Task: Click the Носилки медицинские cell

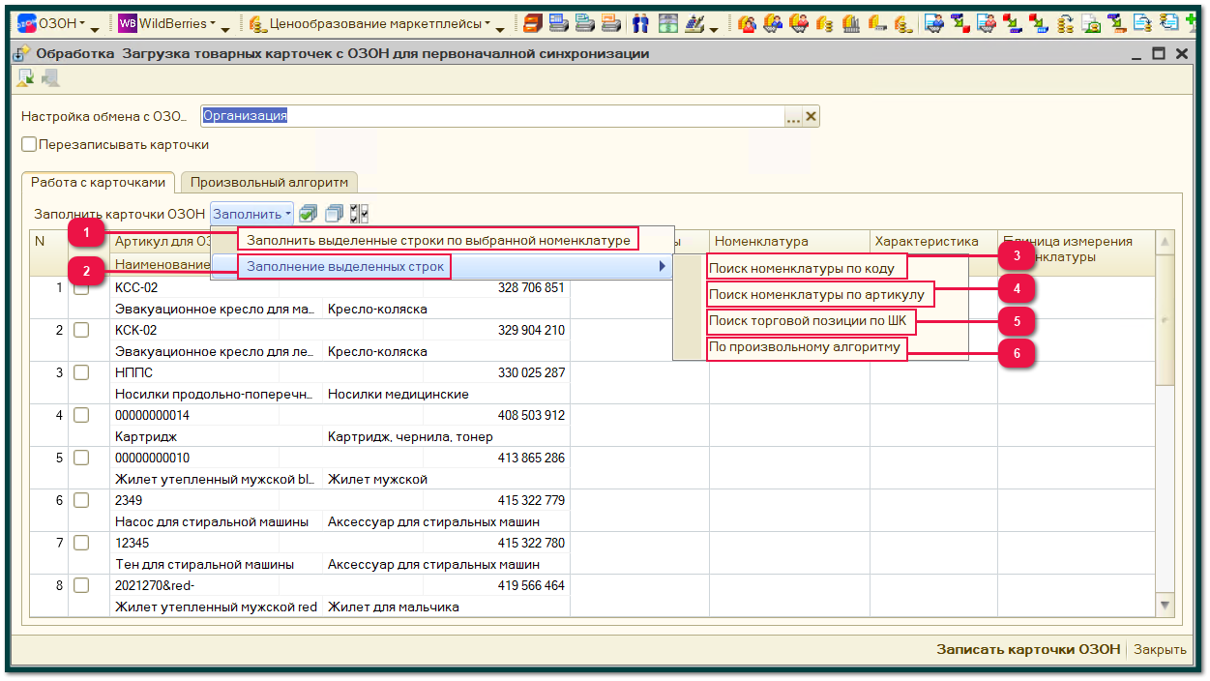Action: coord(446,394)
